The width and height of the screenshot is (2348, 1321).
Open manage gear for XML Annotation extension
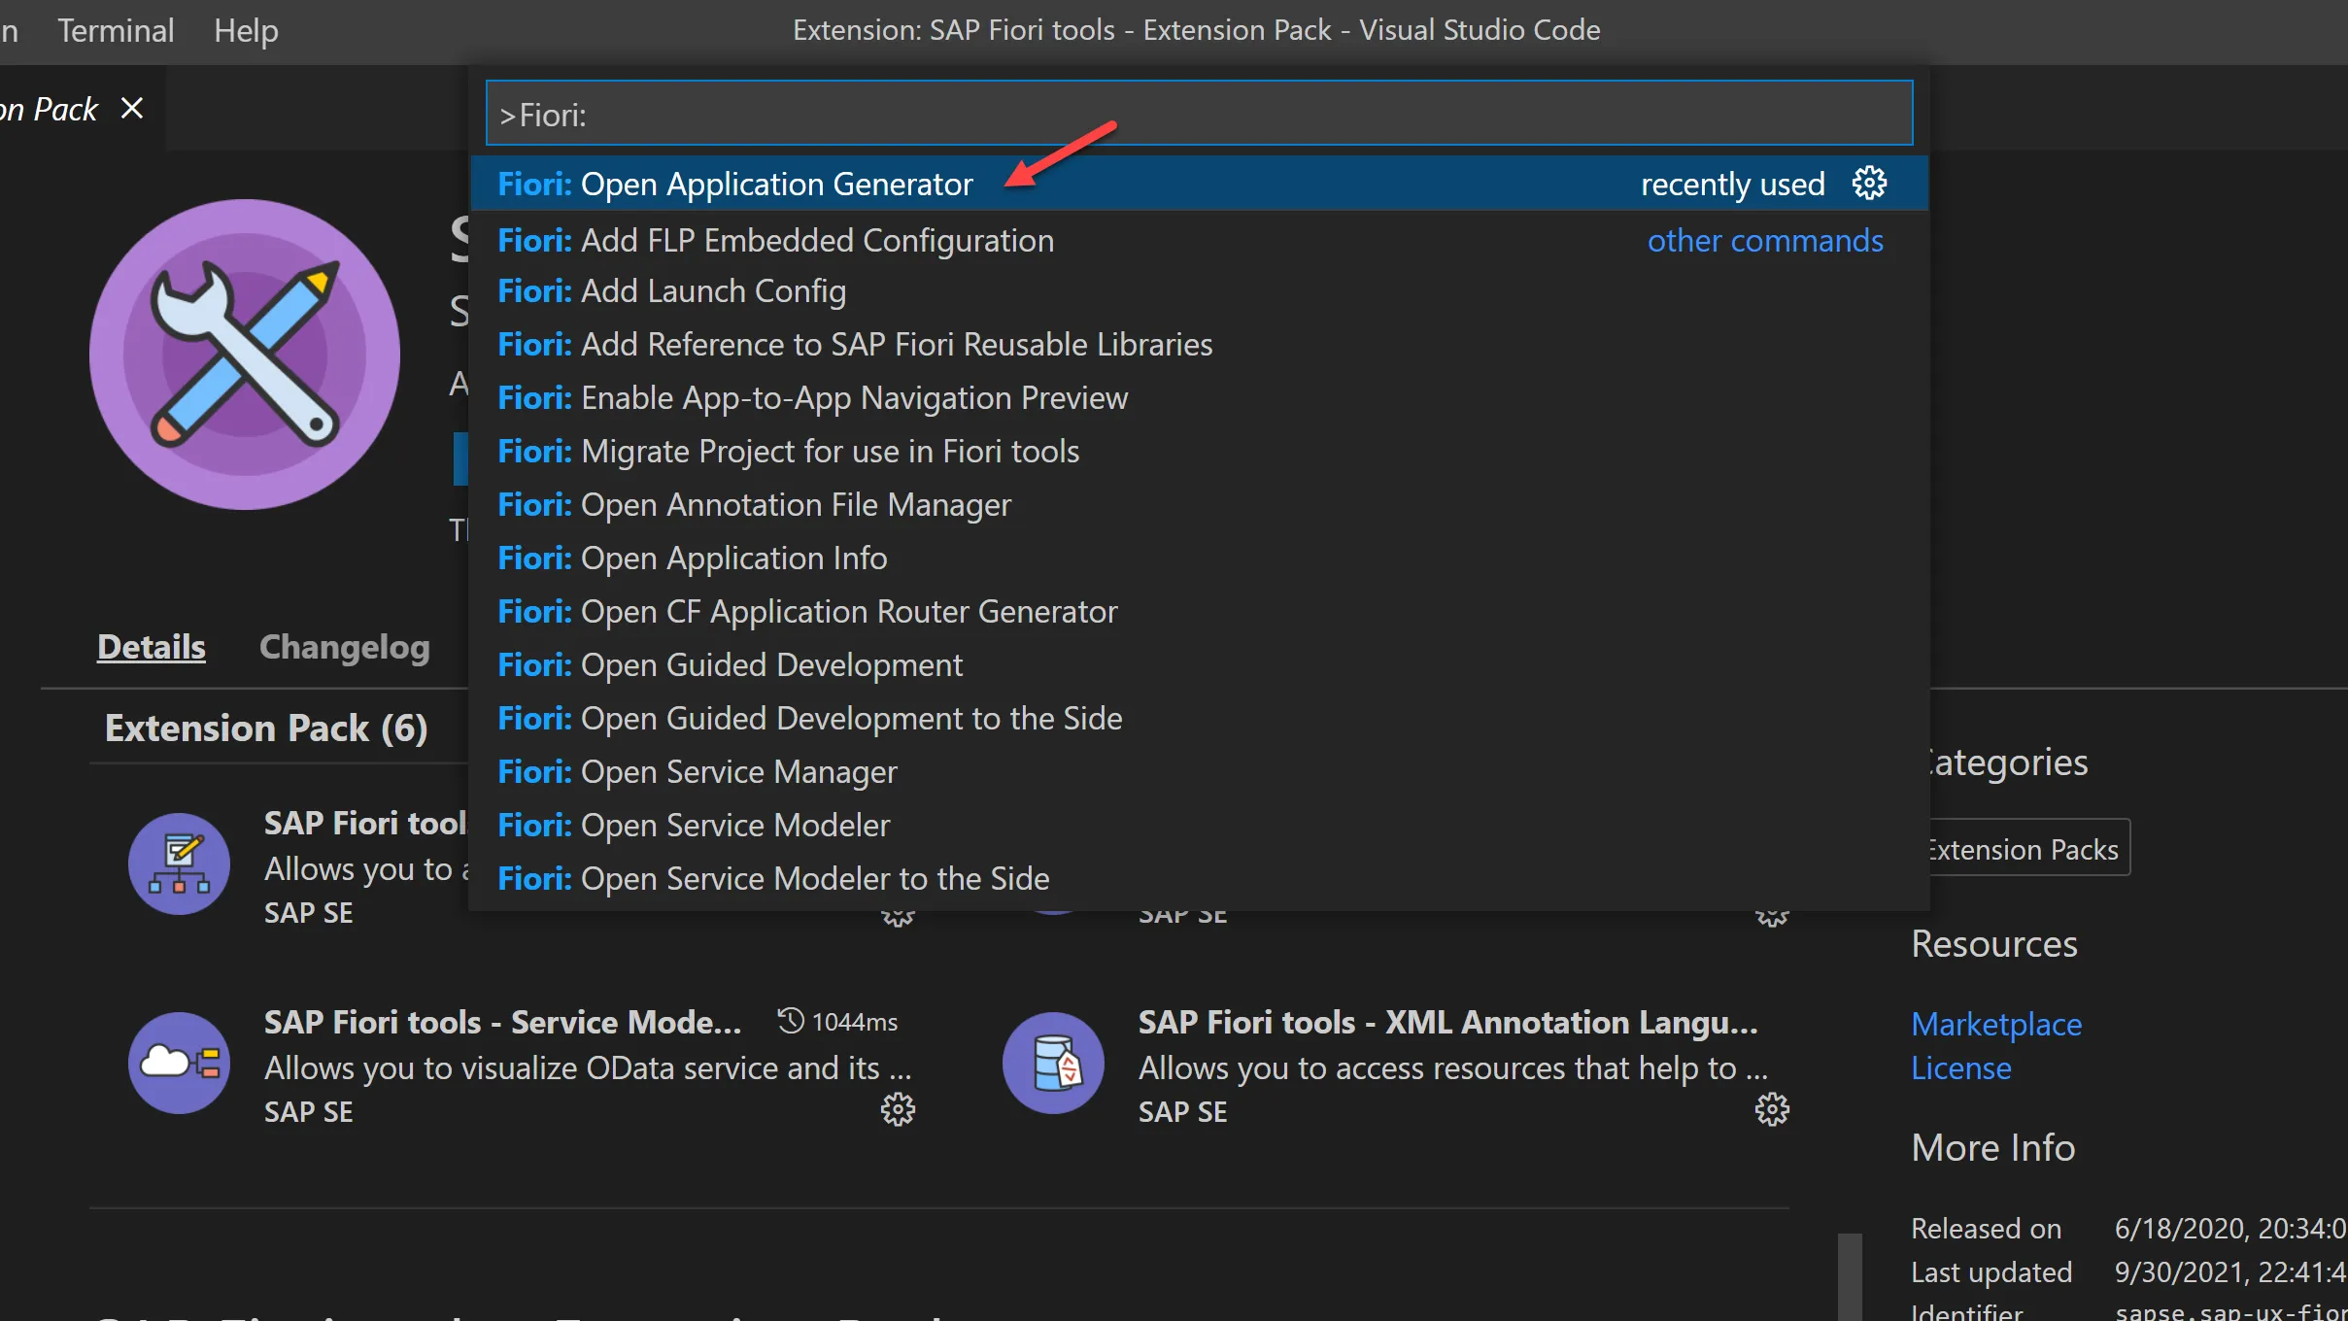(1772, 1109)
